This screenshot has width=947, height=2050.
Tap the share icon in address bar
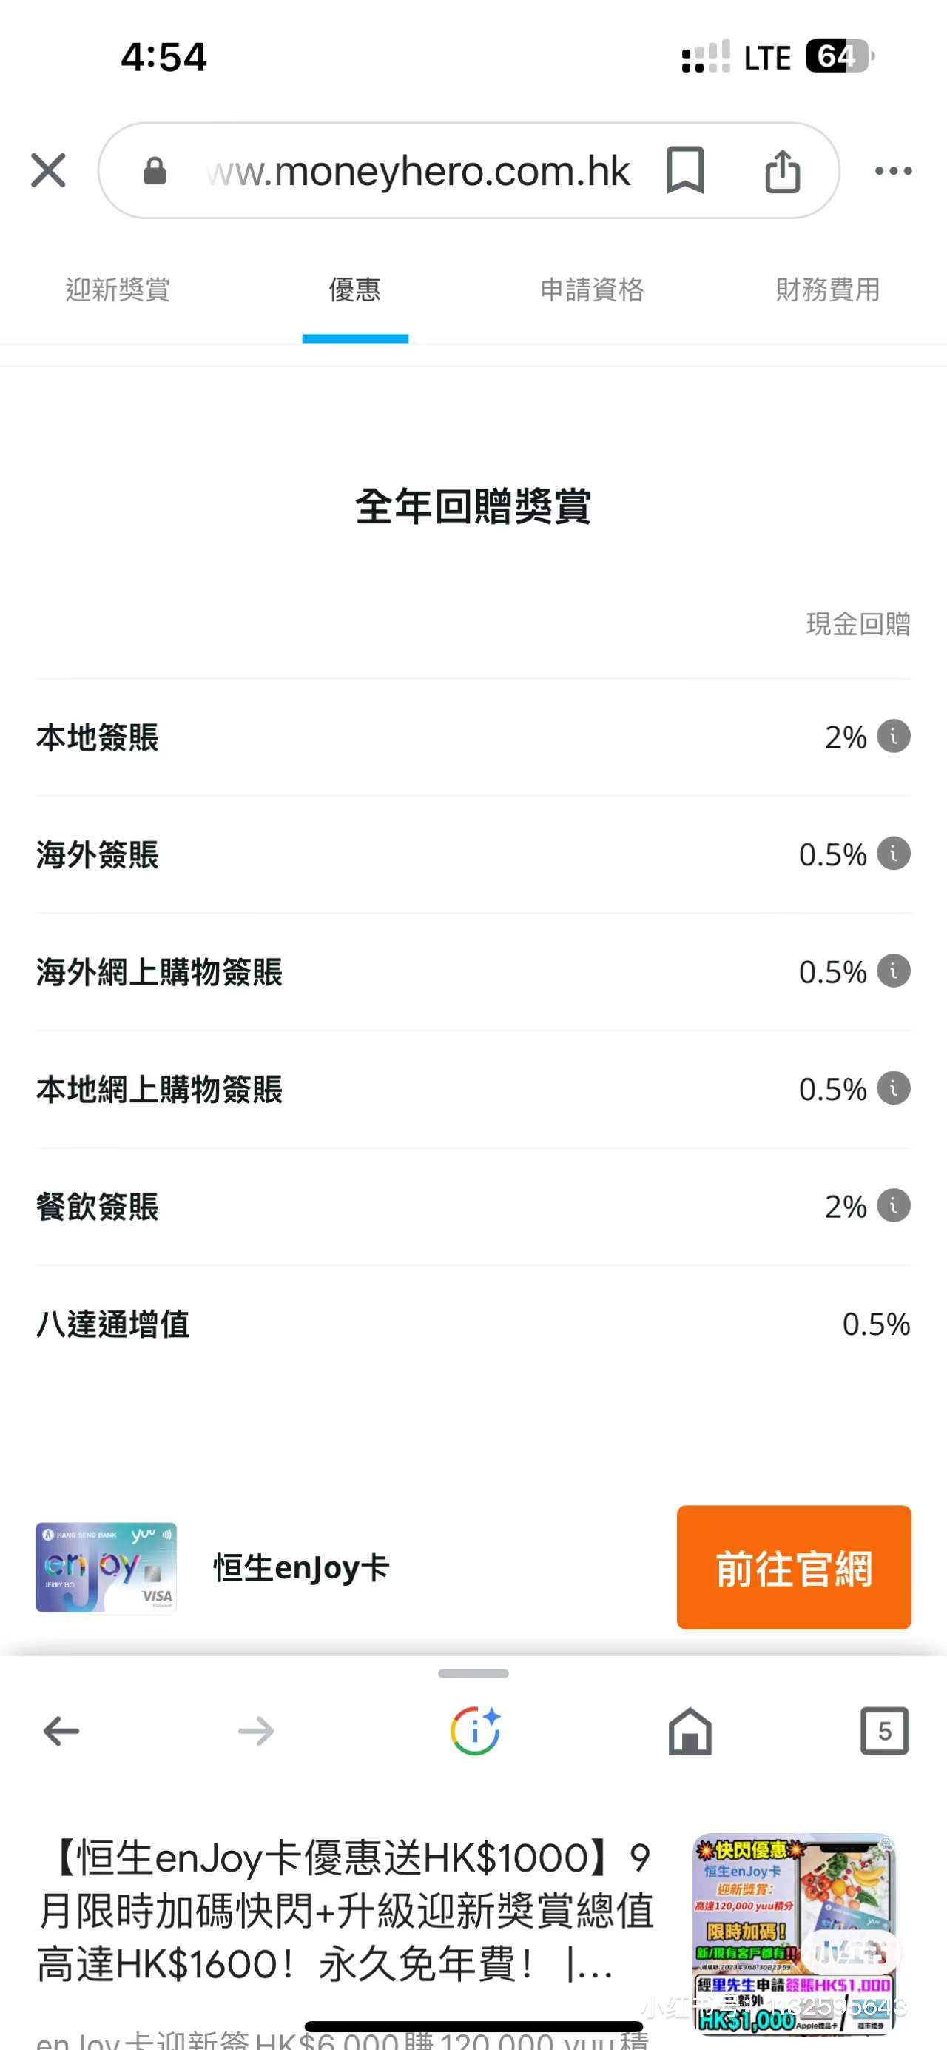(783, 170)
